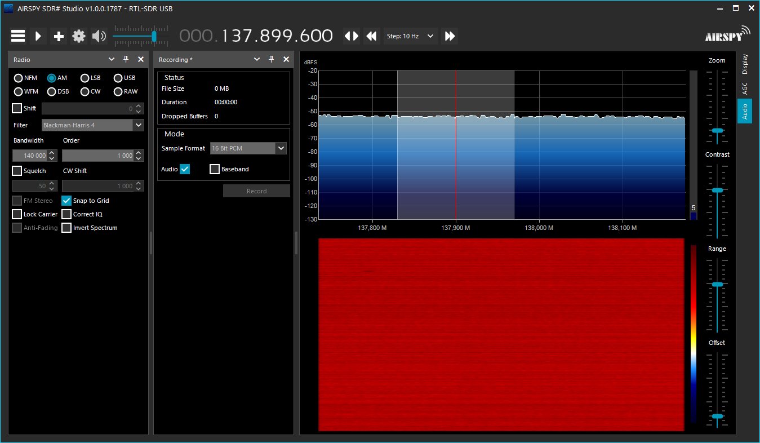Enable the Baseband recording checkbox
Viewport: 760px width, 443px height.
pyautogui.click(x=214, y=169)
